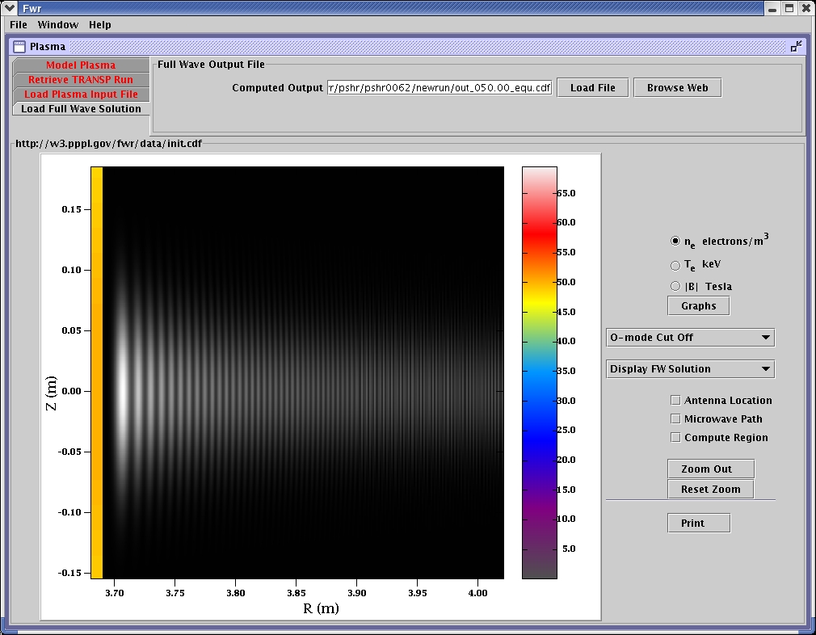Restore the Plasma internal frame size
This screenshot has height=635, width=816.
(x=796, y=47)
